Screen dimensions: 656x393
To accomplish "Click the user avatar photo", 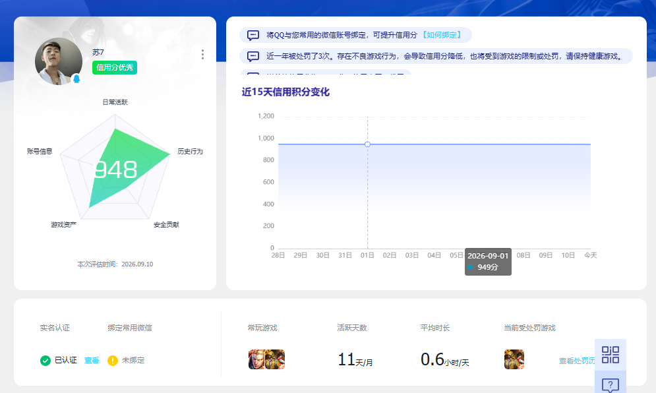I will point(59,61).
